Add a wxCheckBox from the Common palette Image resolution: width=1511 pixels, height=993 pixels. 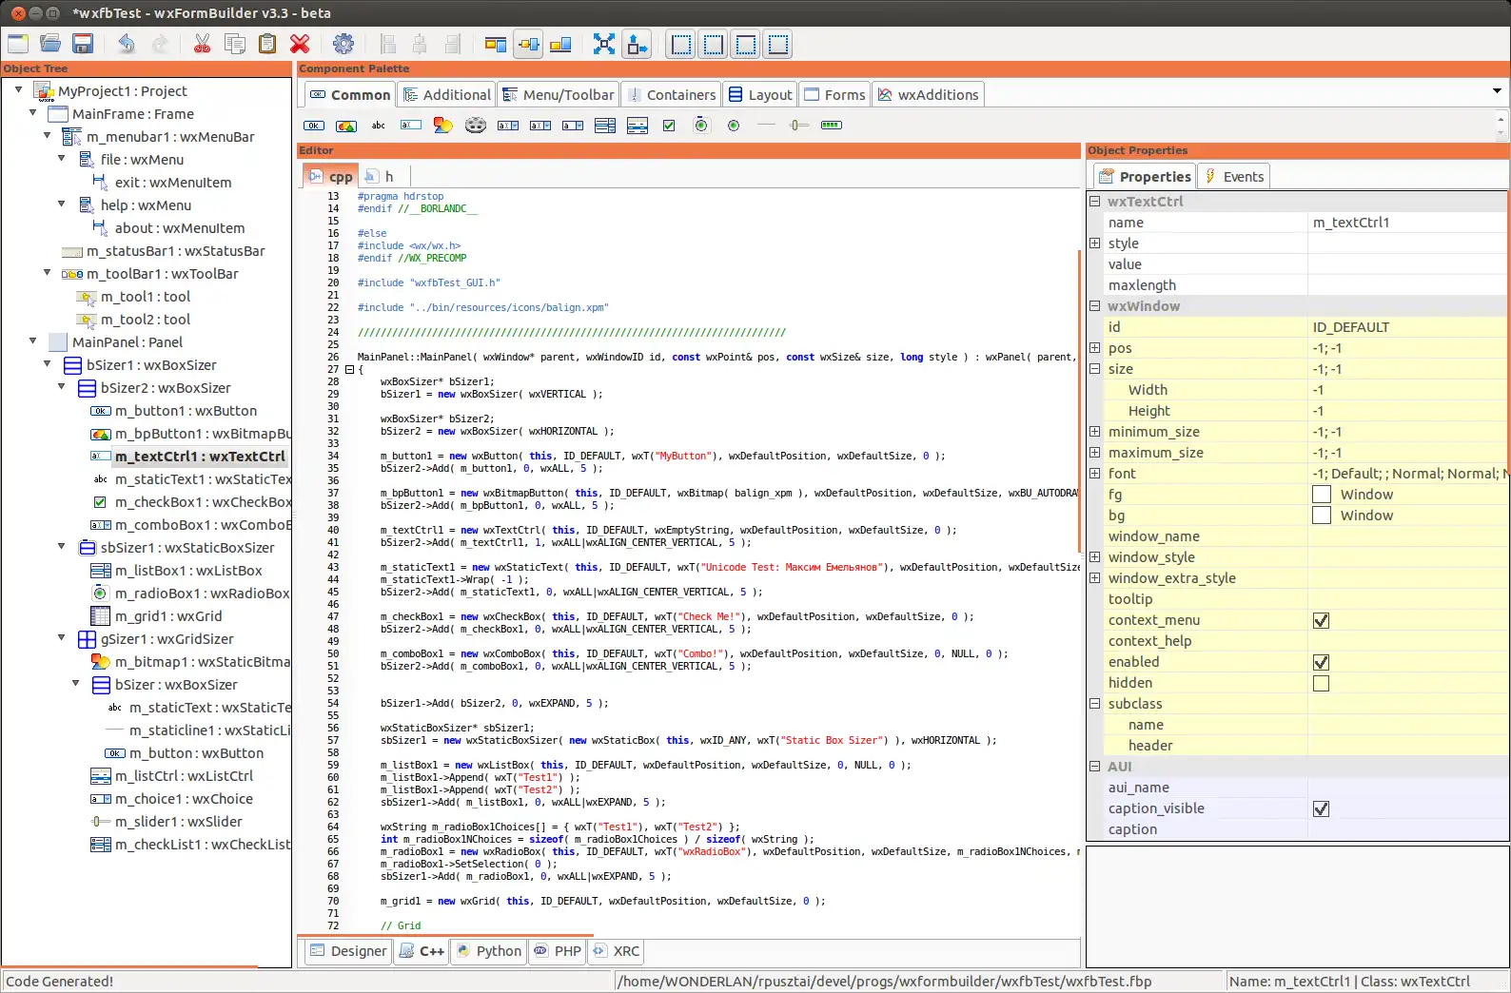(x=669, y=126)
